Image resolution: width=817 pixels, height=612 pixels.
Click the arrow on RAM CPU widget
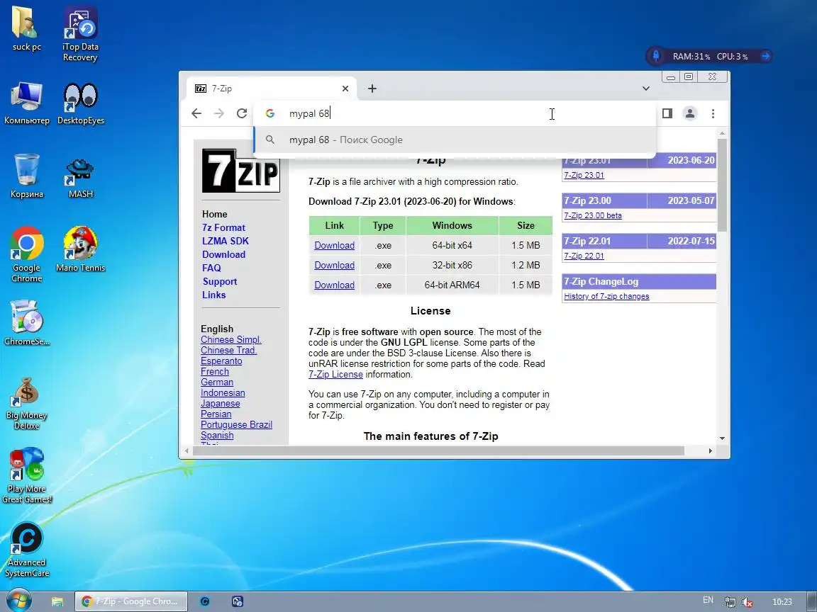pyautogui.click(x=765, y=56)
